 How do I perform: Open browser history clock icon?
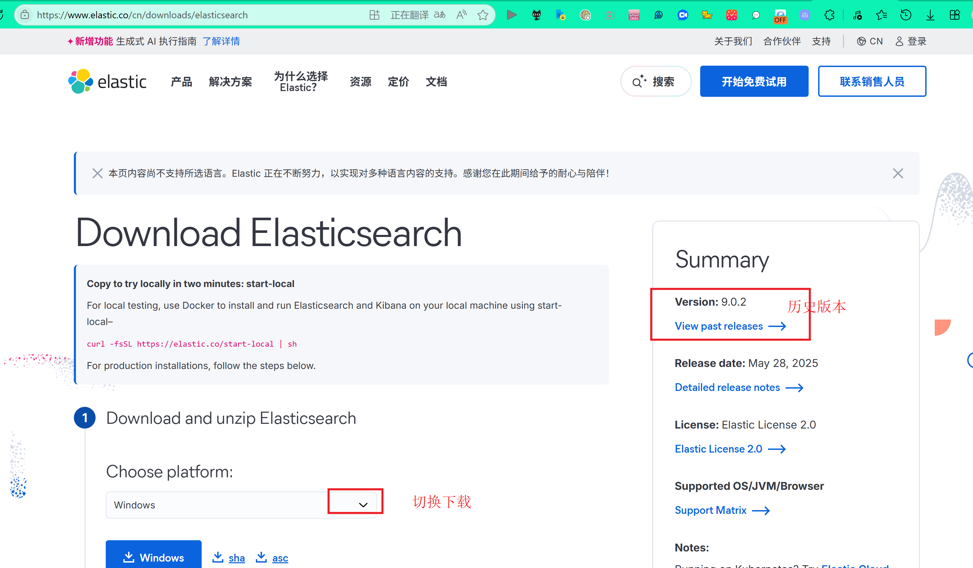[x=906, y=15]
